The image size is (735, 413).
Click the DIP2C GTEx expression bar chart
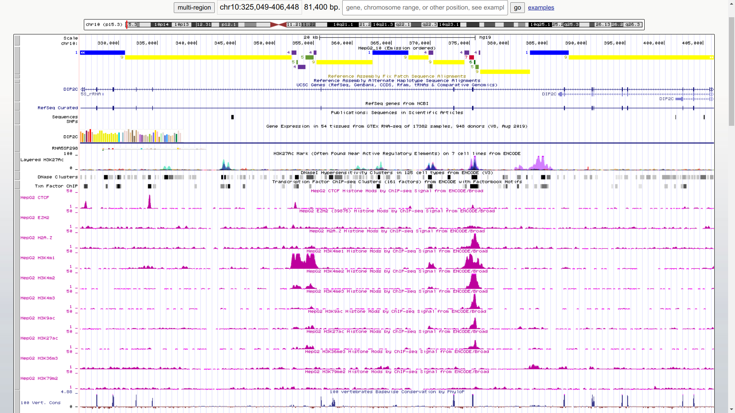tap(131, 136)
